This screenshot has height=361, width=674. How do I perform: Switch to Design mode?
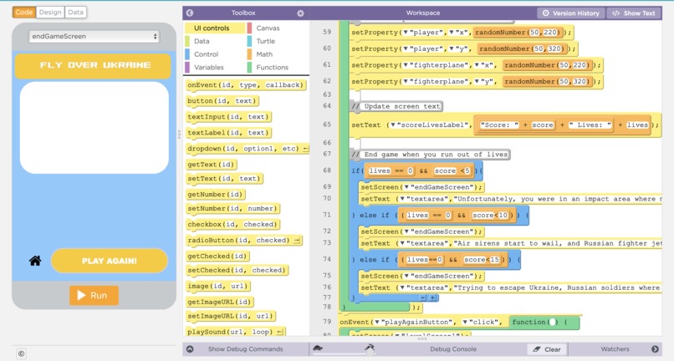click(50, 13)
